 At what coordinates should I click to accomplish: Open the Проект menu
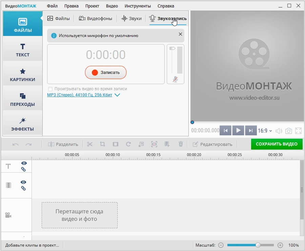click(92, 6)
